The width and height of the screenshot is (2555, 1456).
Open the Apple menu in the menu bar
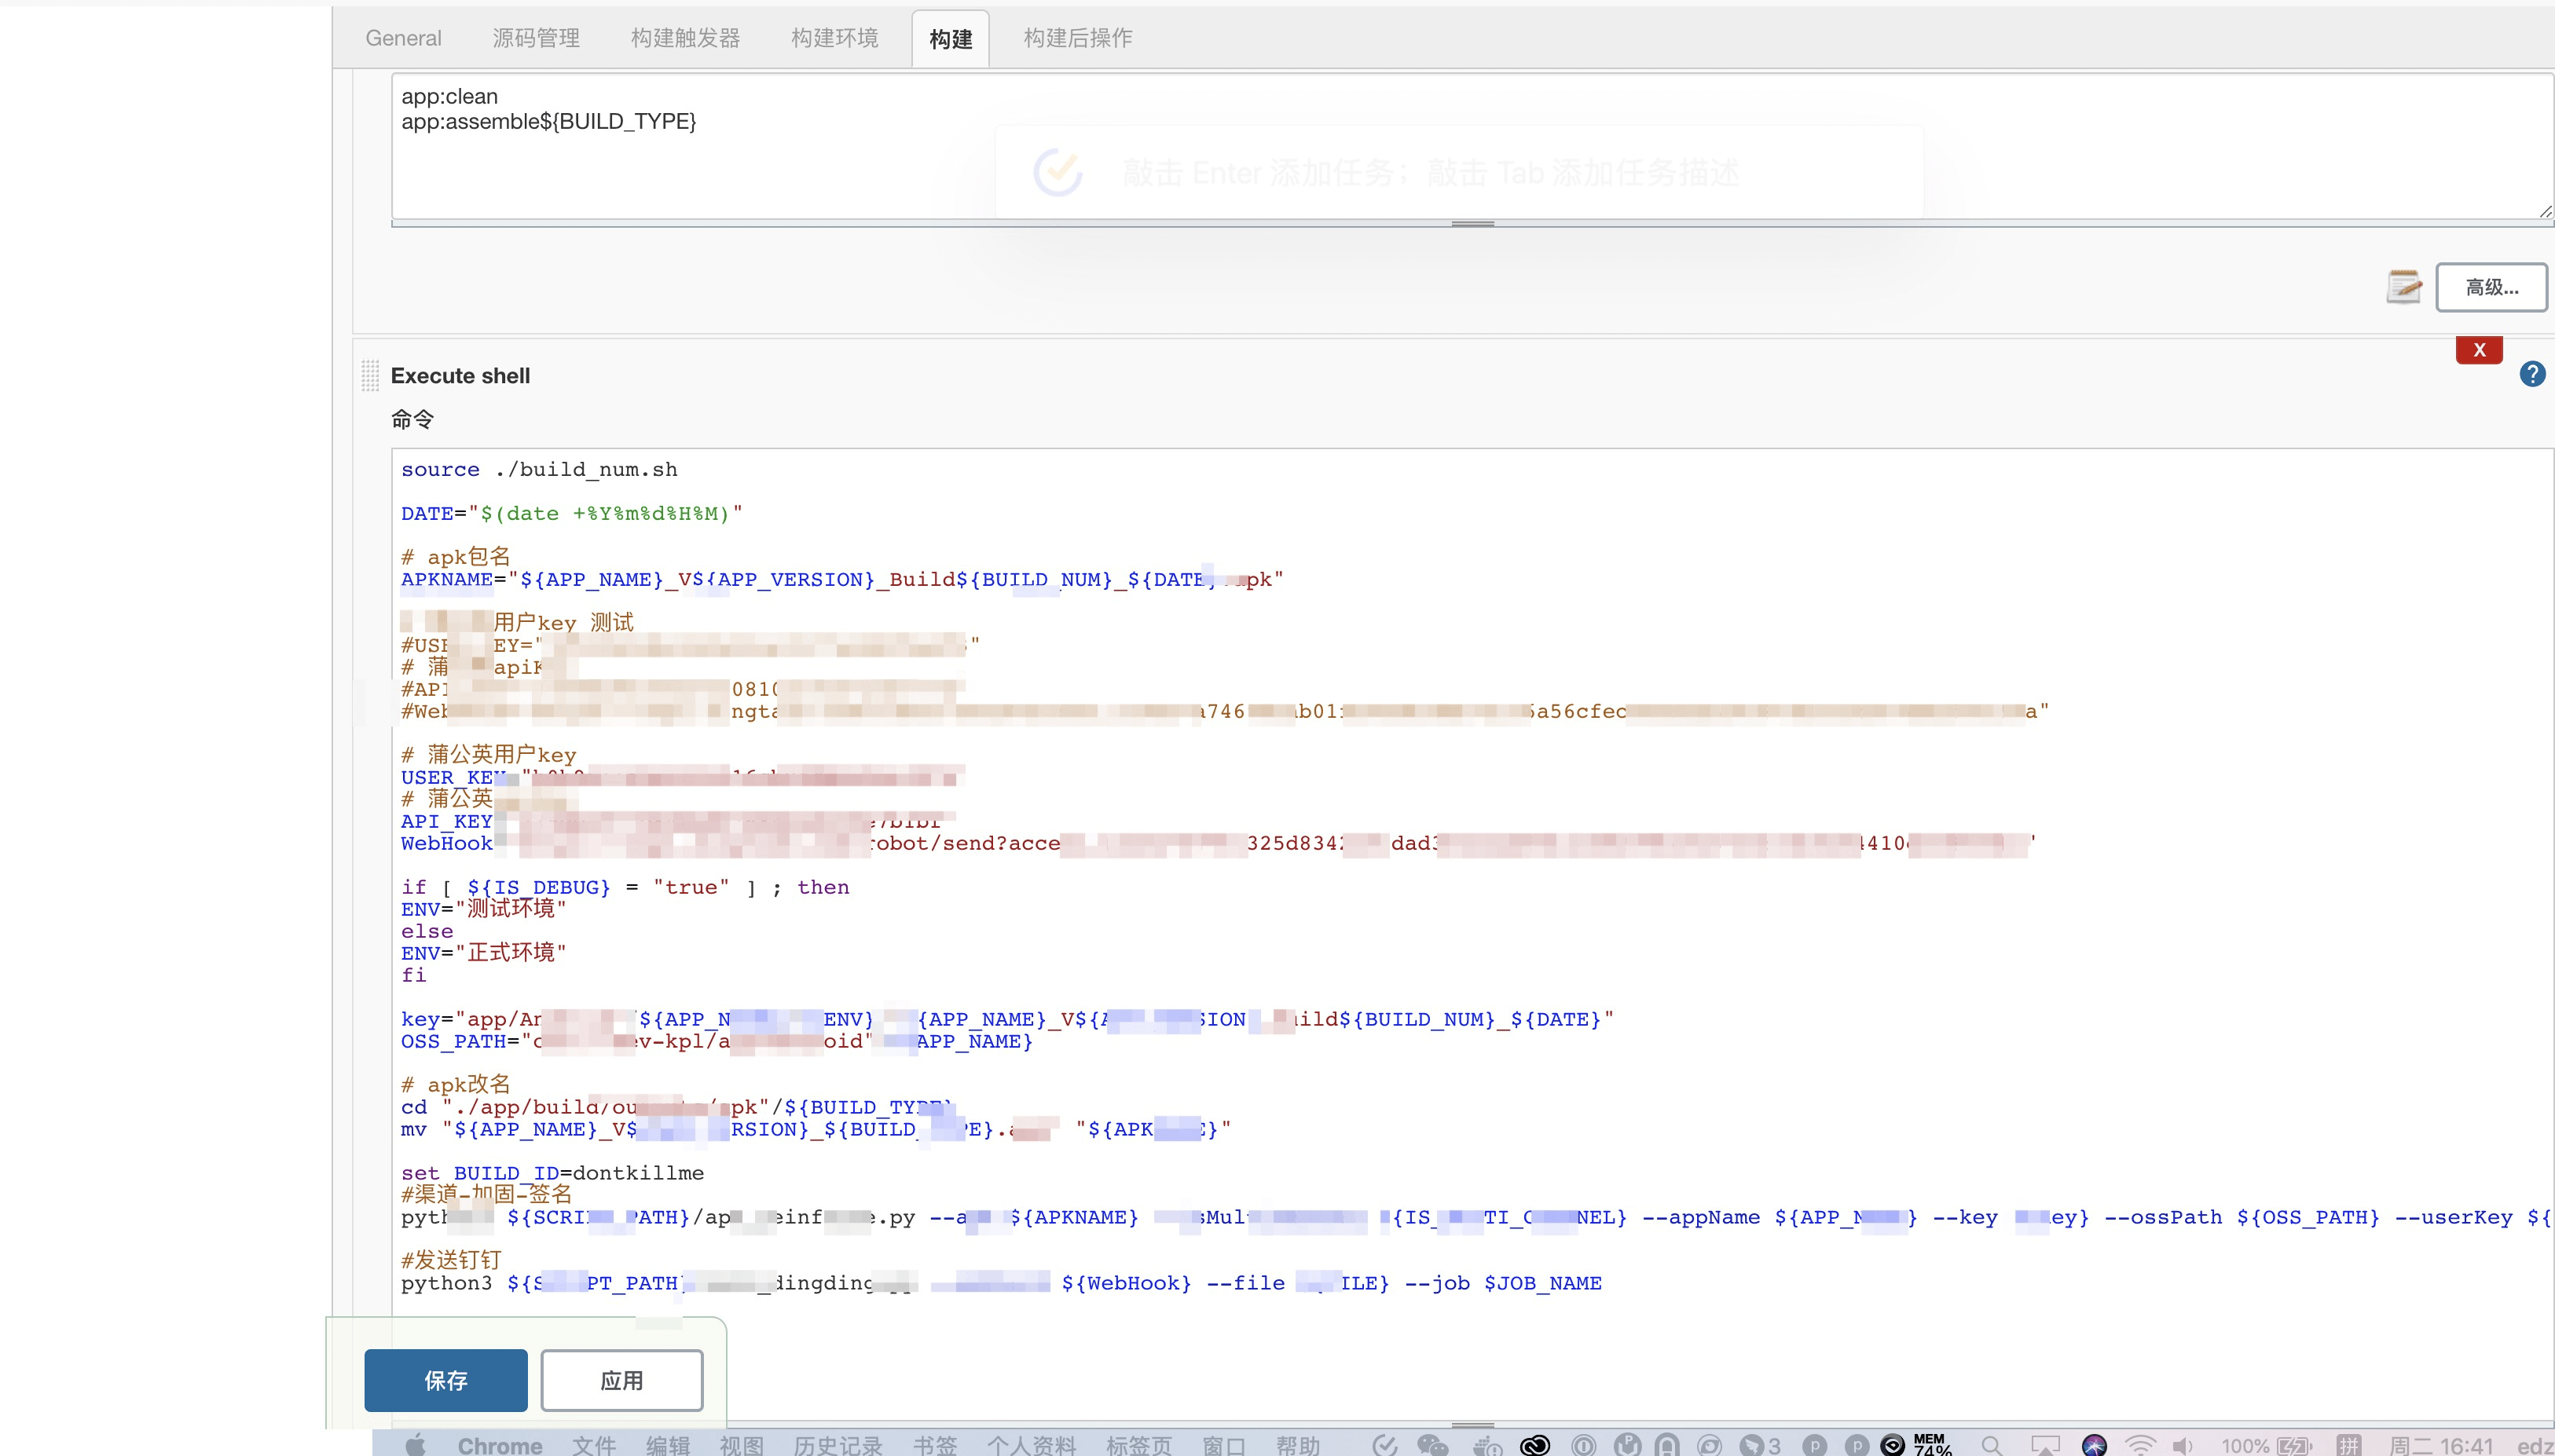415,1445
